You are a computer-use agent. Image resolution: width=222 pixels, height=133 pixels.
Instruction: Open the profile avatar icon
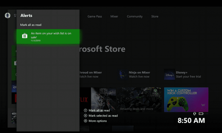(8, 15)
